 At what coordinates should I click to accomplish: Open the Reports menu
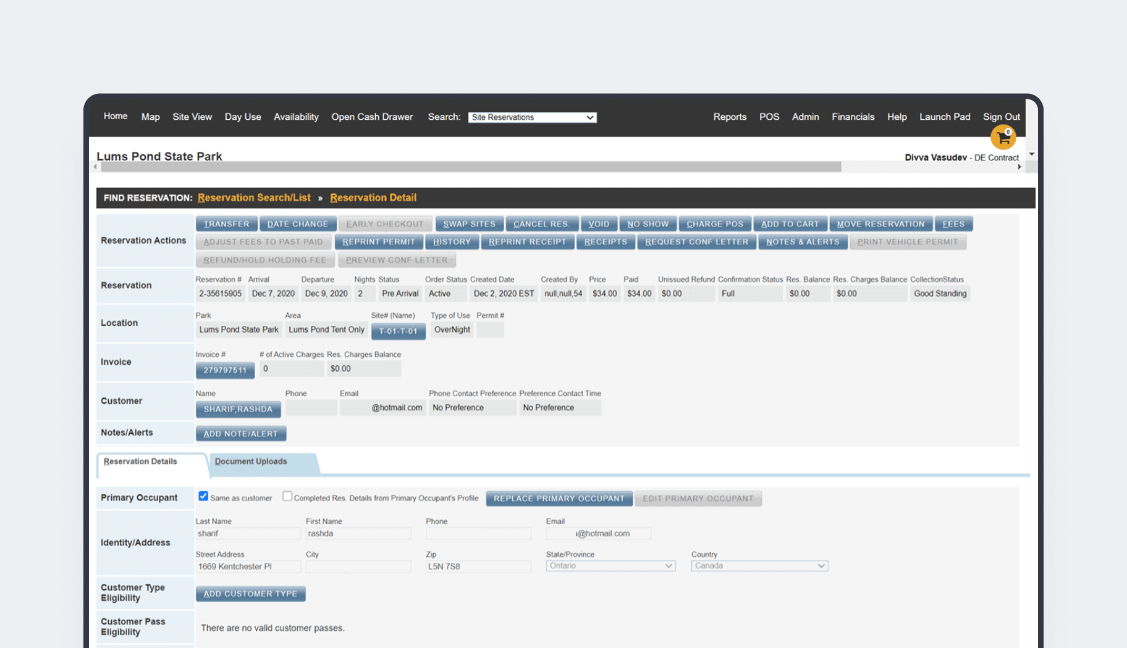point(730,117)
